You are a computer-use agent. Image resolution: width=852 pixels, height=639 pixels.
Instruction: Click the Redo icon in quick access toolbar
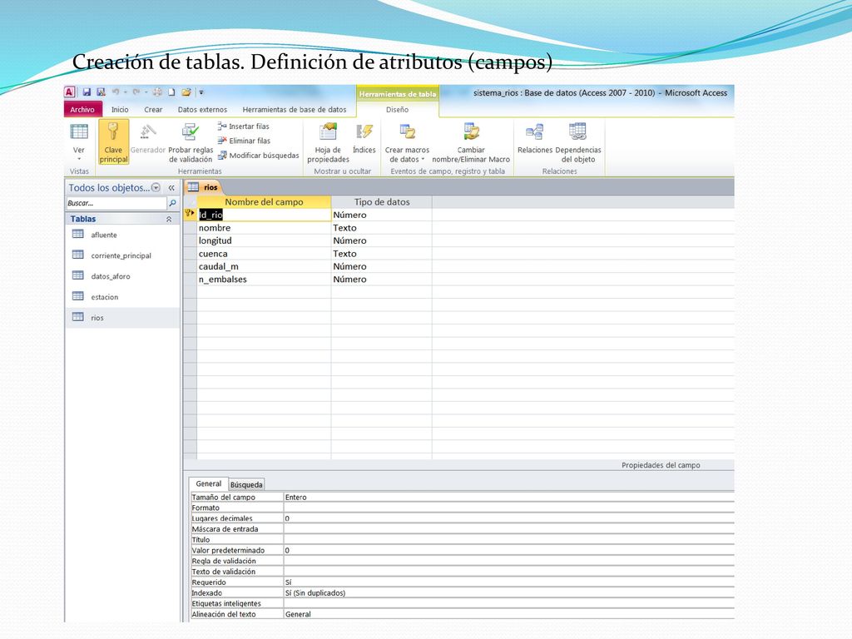[x=136, y=92]
